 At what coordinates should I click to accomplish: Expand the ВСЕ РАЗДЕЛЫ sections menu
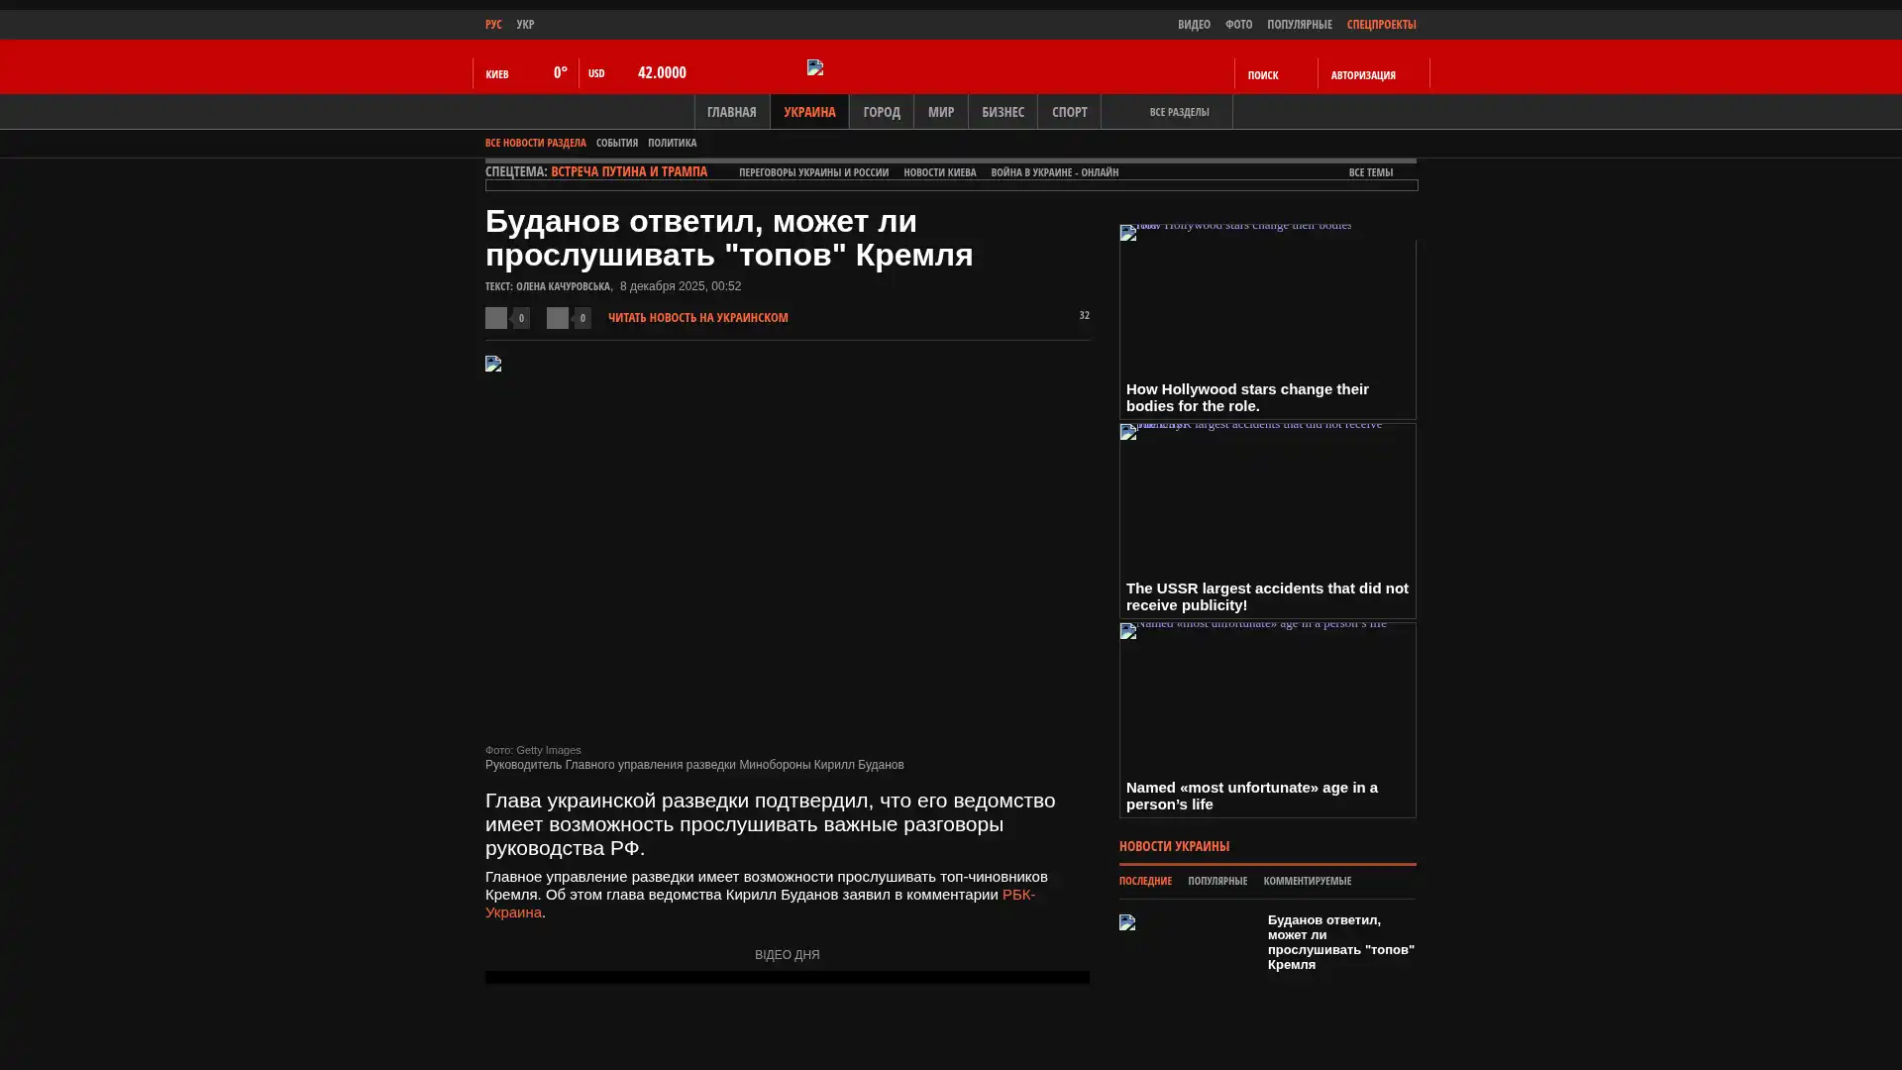point(1178,112)
